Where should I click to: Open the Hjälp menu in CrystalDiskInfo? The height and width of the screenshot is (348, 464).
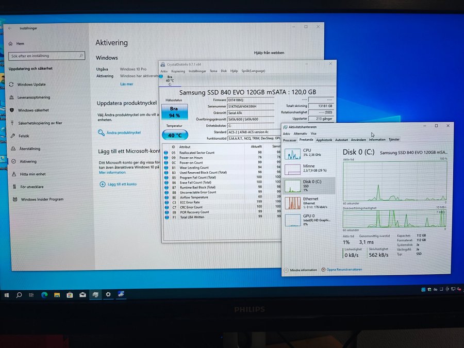[x=234, y=71]
